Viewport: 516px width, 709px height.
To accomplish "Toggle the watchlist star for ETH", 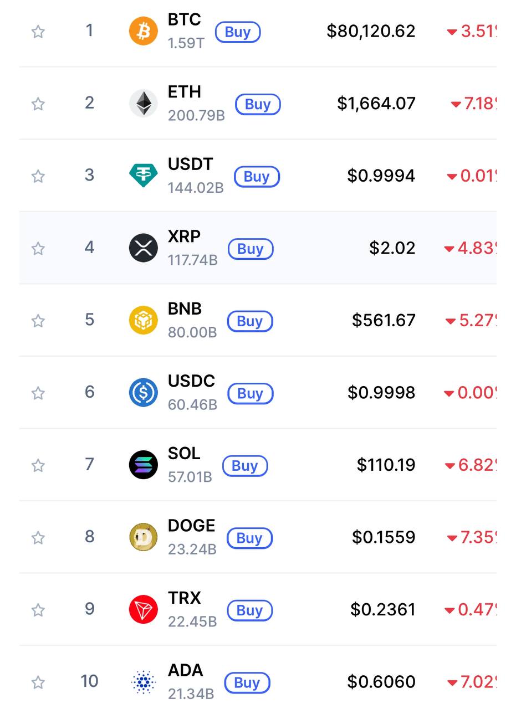I will [x=38, y=104].
